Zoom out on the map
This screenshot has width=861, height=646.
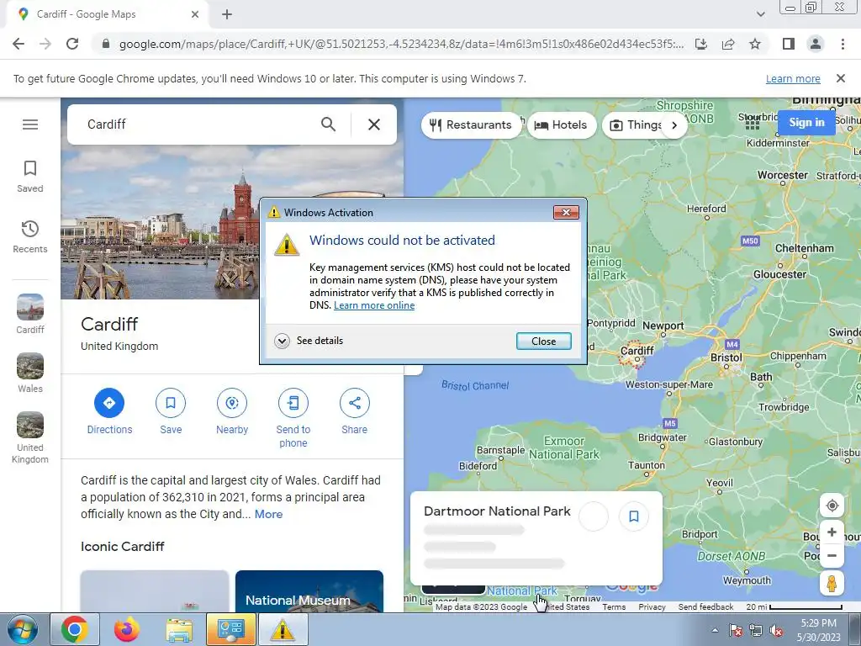832,555
